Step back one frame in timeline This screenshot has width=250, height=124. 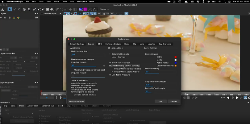[x=184, y=98]
